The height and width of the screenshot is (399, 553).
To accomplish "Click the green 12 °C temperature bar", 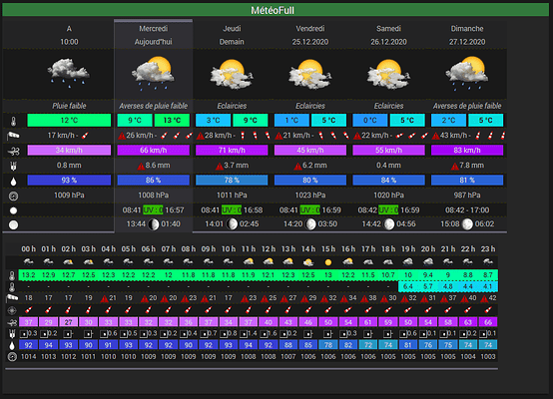I will click(x=69, y=120).
